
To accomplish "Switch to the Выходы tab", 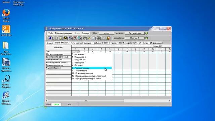I will click(x=87, y=43).
